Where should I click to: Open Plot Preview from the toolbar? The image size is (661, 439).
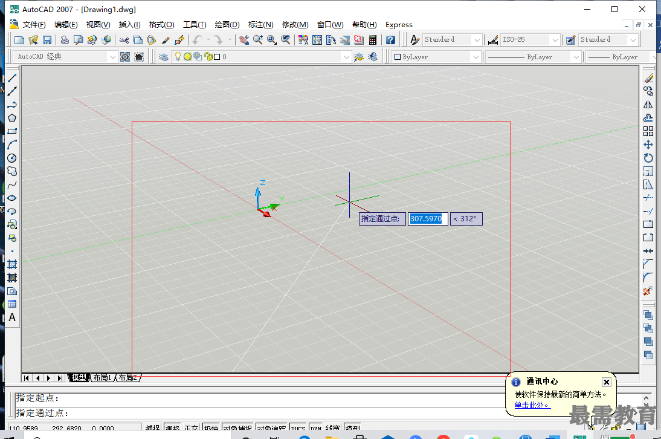click(79, 40)
